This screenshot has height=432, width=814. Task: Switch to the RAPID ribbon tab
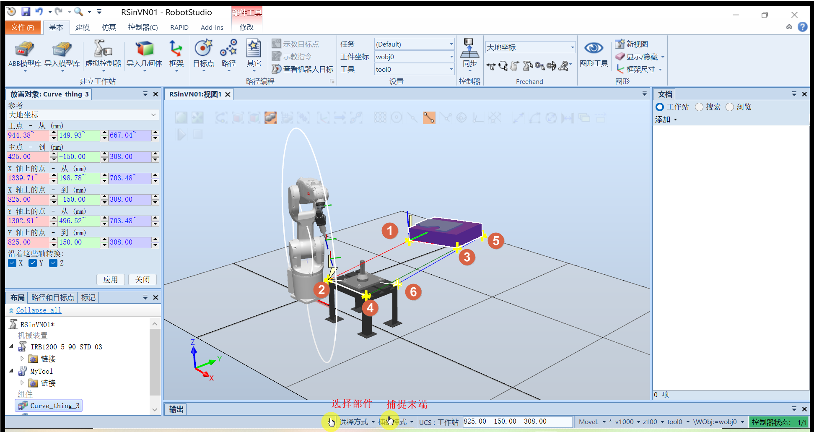179,27
